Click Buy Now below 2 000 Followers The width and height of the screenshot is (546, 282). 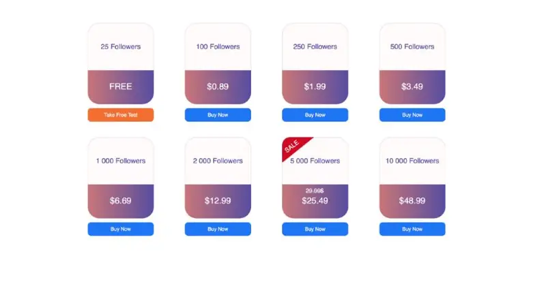pos(218,229)
